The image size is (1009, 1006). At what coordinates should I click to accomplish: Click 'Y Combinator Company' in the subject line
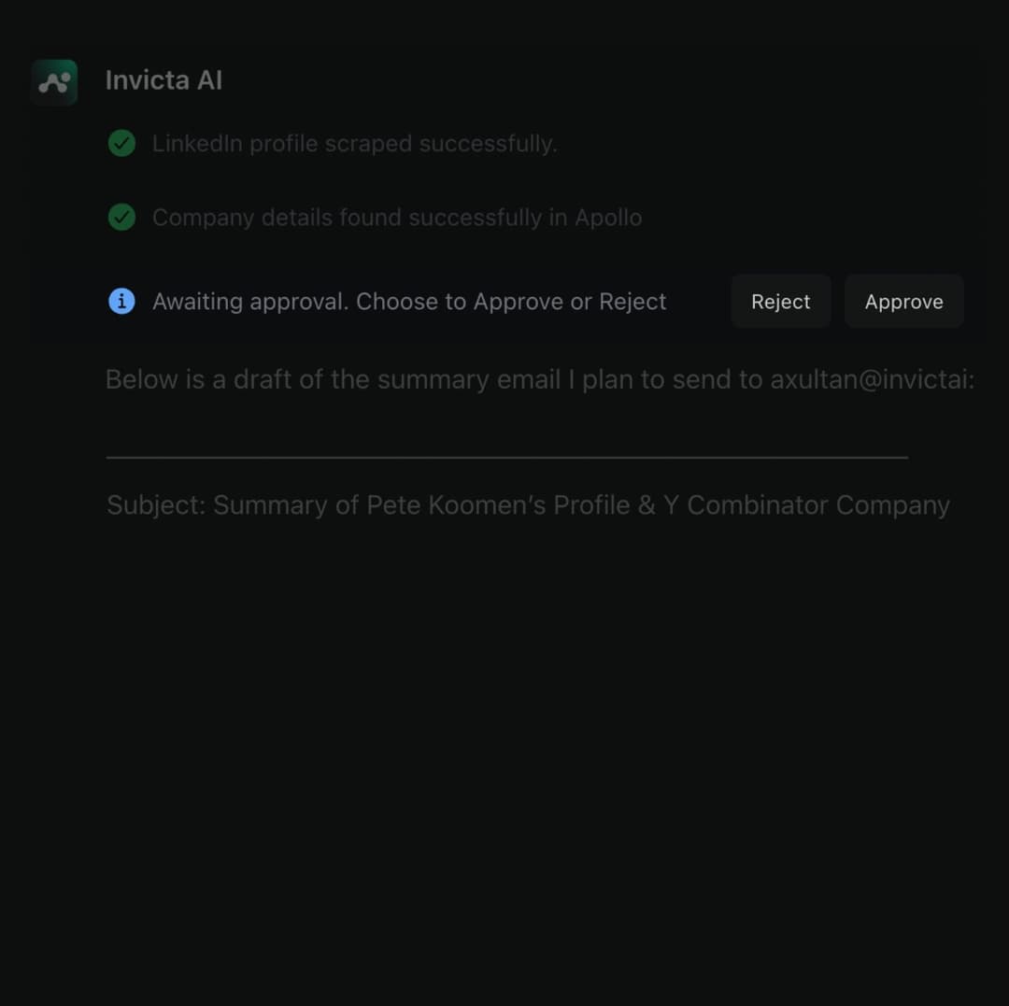click(806, 505)
